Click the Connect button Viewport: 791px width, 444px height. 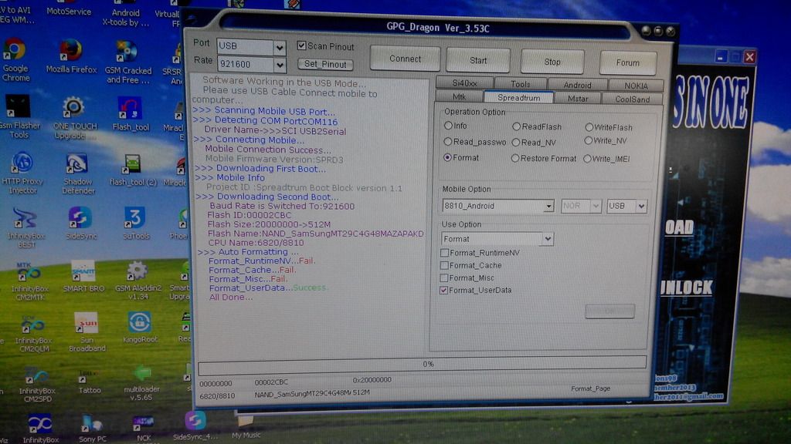(405, 59)
